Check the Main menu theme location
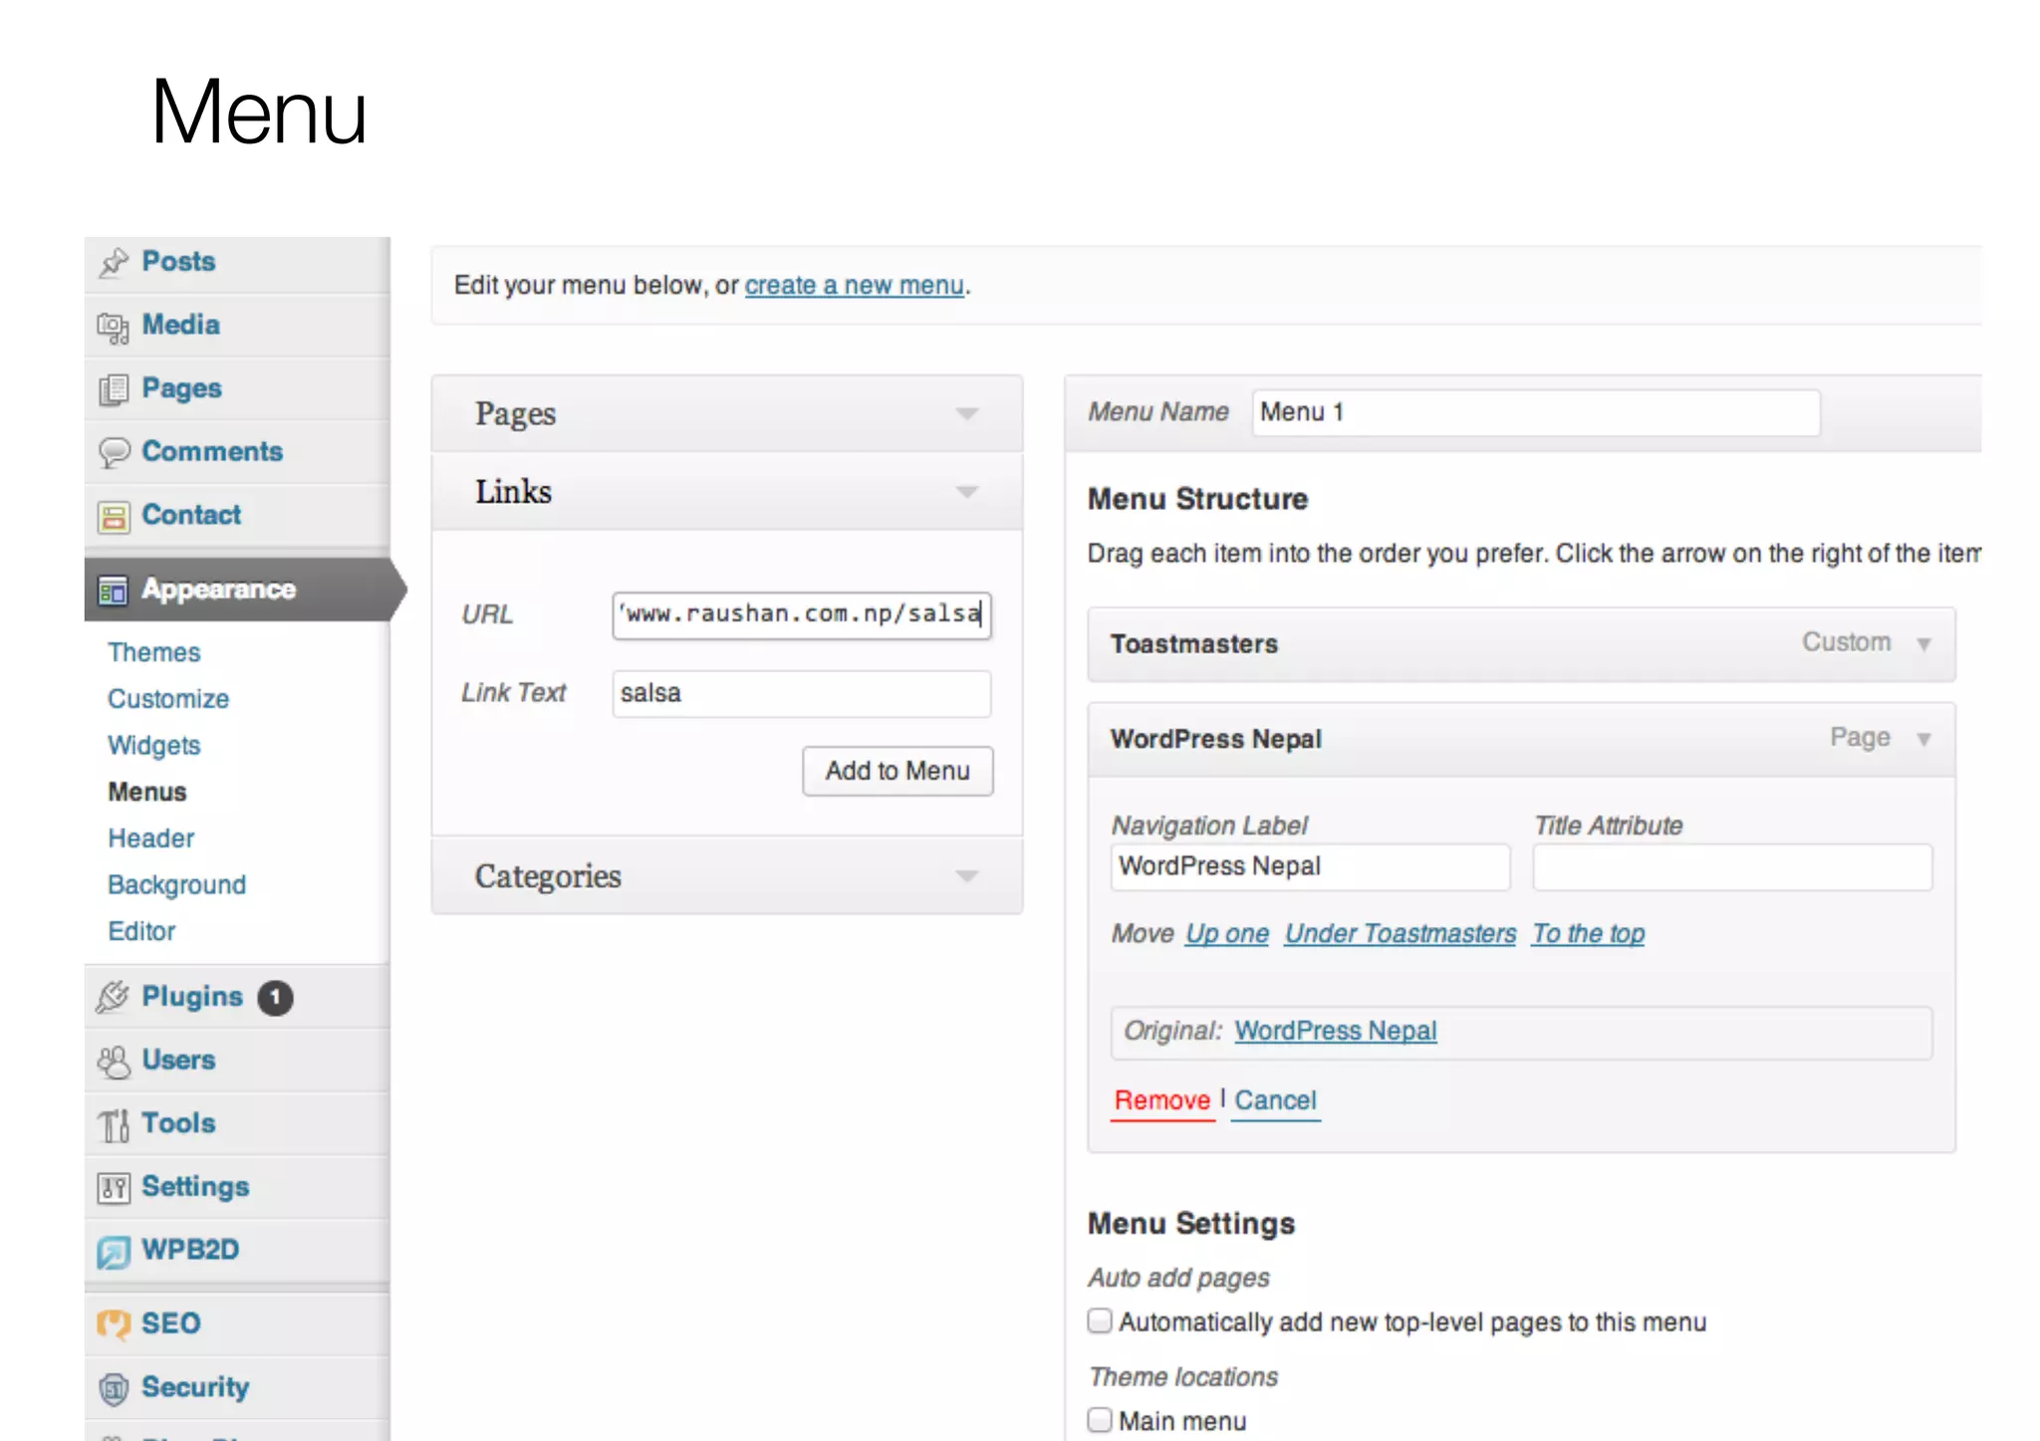This screenshot has height=1441, width=2040. (x=1100, y=1420)
